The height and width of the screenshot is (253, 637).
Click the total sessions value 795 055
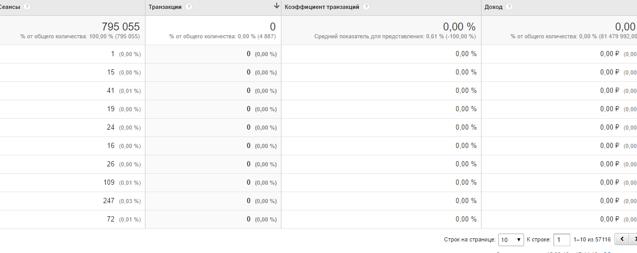click(x=120, y=27)
